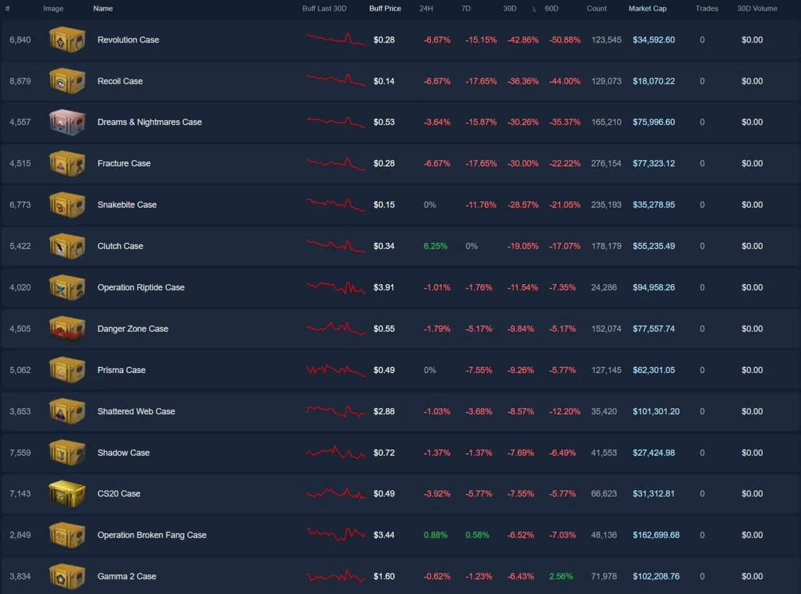Sort by Count column header
Screen dimensions: 801x594
(597, 9)
